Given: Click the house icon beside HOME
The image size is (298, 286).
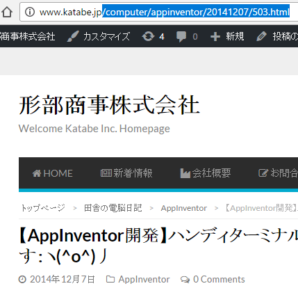Looking at the screenshot, I should pyautogui.click(x=37, y=173).
